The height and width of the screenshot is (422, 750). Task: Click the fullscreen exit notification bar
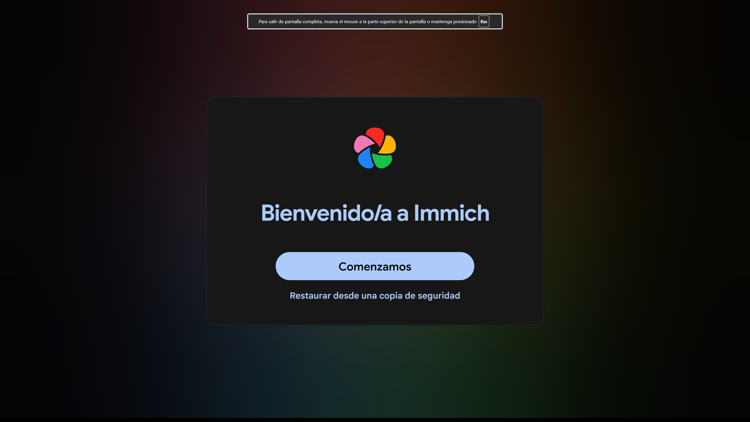pos(375,21)
